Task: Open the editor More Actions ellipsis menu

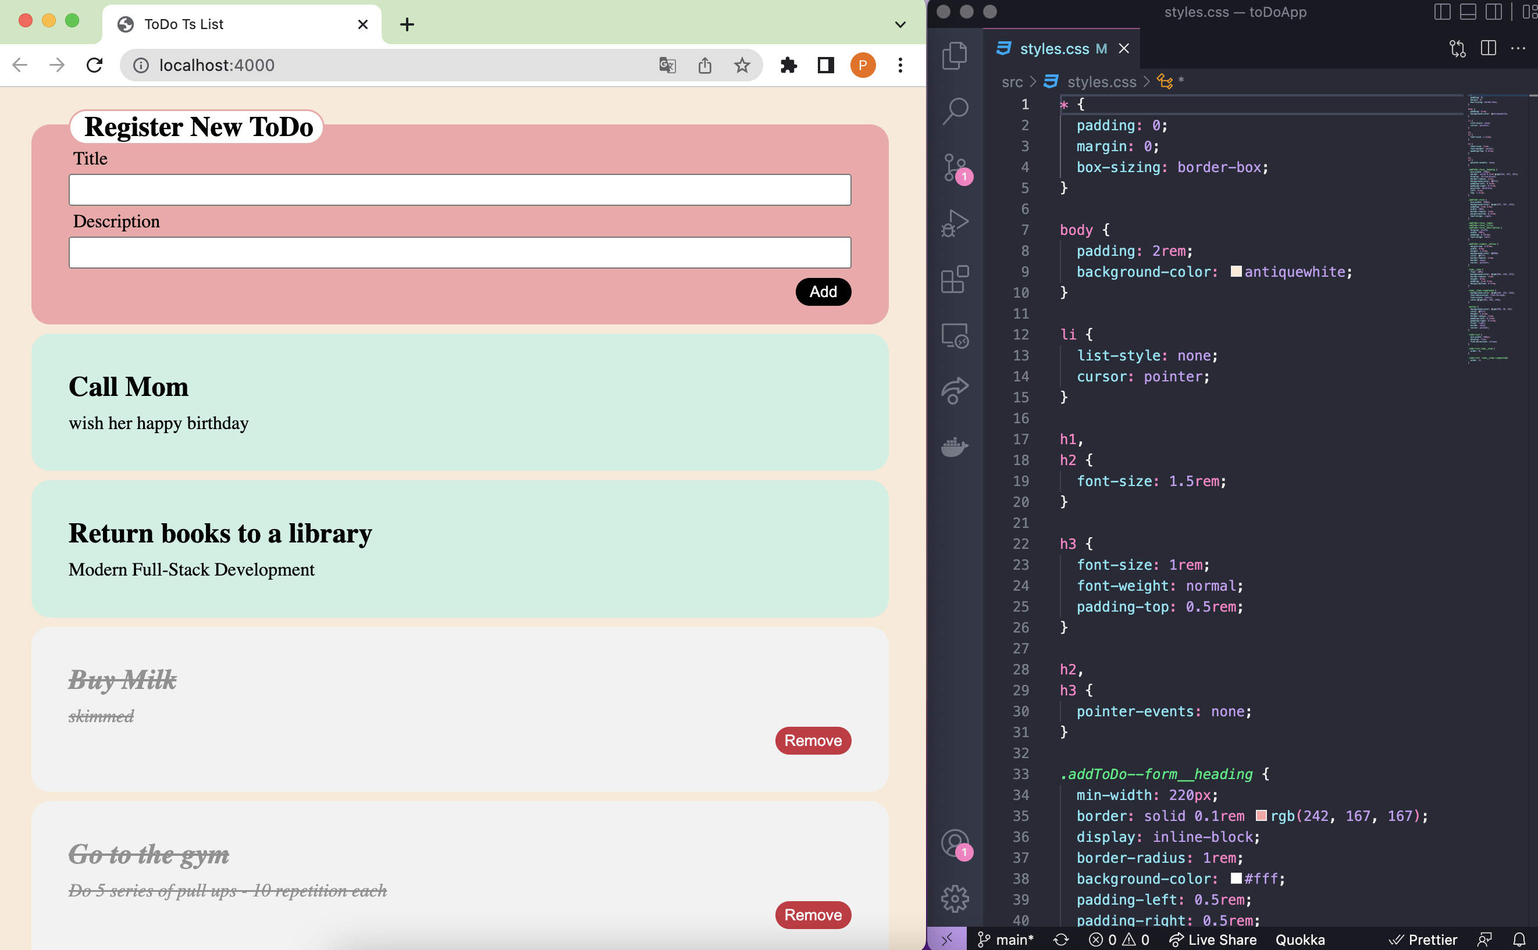Action: 1518,48
